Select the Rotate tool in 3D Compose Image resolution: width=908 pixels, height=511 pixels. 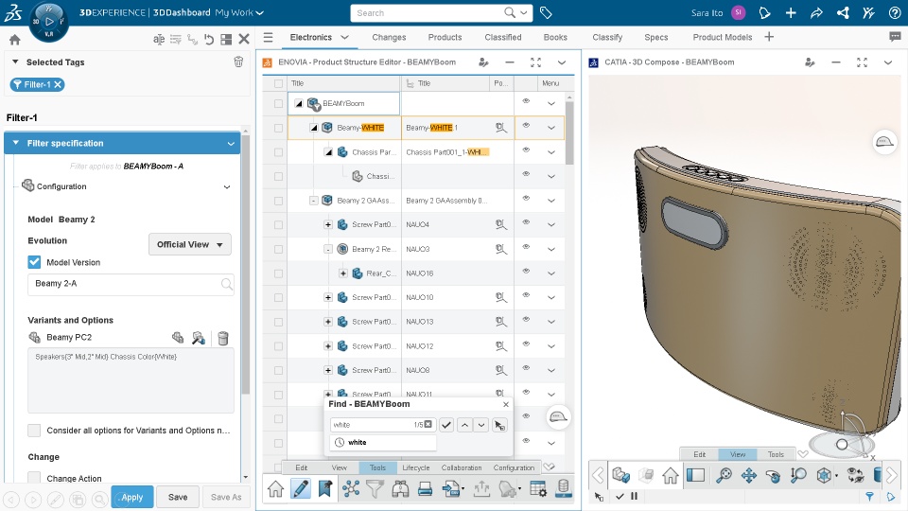click(773, 476)
